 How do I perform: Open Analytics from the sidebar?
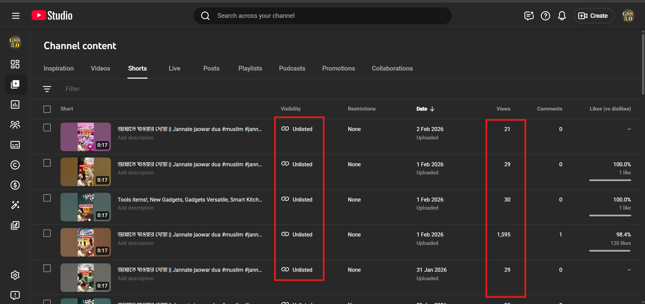15,104
